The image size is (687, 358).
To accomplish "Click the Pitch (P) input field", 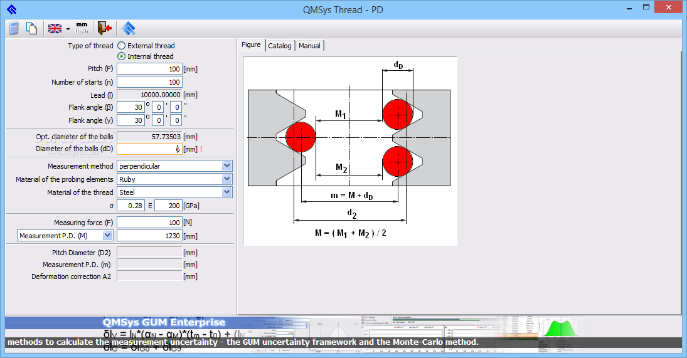I will point(149,69).
